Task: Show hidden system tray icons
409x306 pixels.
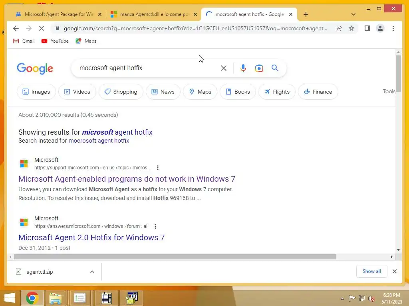Action: pyautogui.click(x=342, y=298)
